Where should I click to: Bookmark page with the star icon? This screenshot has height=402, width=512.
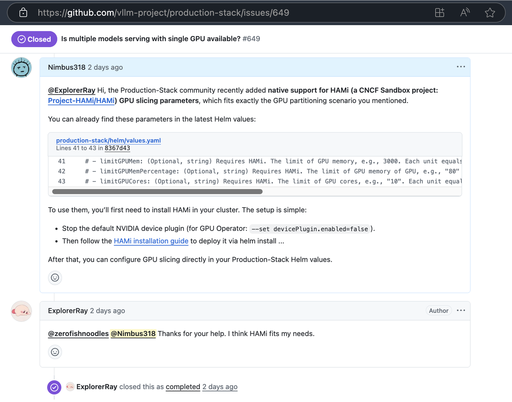(x=490, y=12)
